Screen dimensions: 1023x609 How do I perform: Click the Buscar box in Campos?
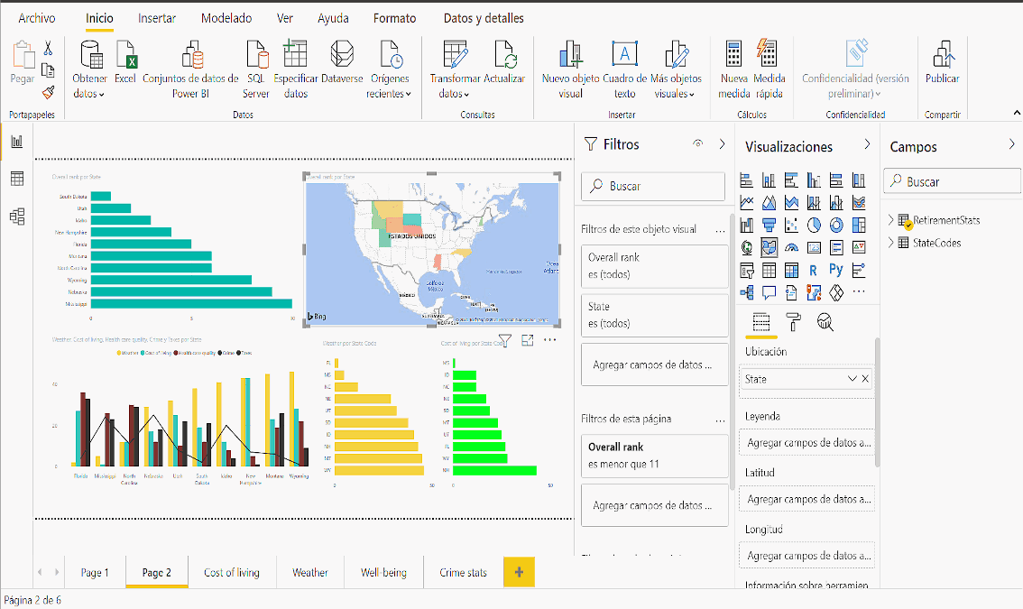pyautogui.click(x=953, y=181)
